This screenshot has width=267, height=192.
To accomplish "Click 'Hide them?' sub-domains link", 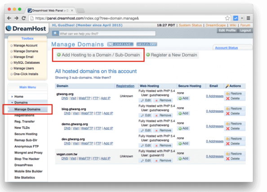I will 102,78.
